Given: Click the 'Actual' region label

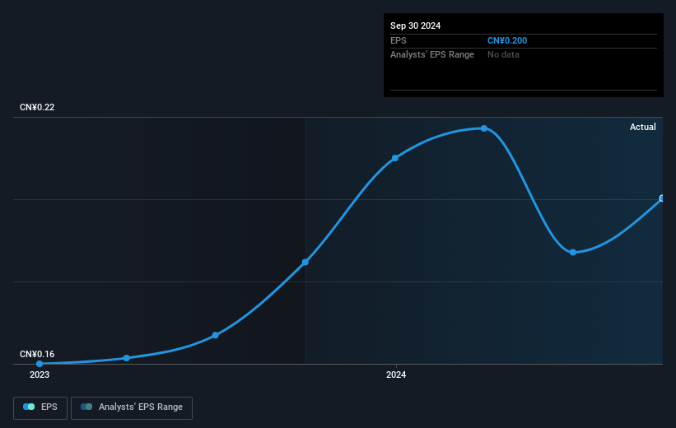Looking at the screenshot, I should [x=643, y=127].
